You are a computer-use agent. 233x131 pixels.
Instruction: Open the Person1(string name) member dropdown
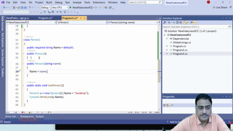132,23
